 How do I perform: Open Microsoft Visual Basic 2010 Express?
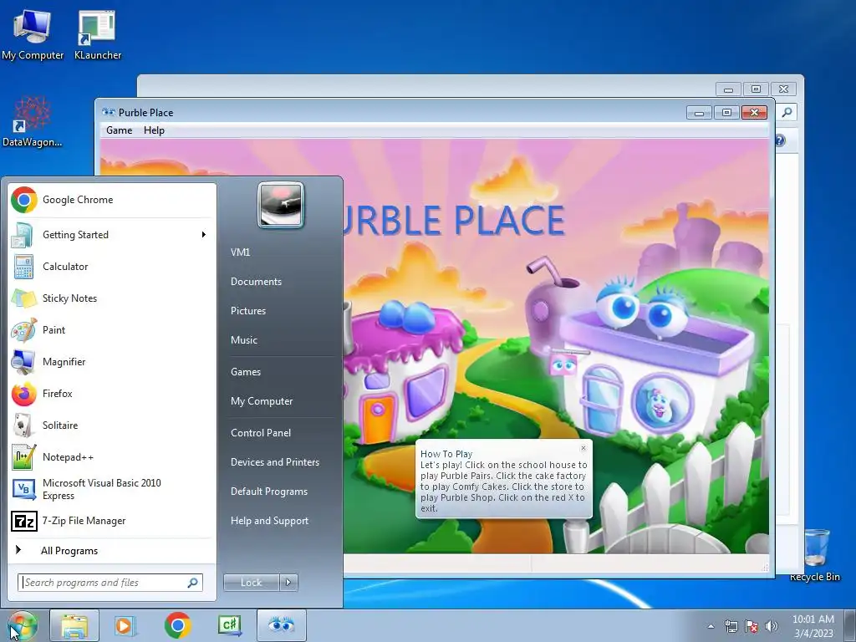(x=112, y=489)
